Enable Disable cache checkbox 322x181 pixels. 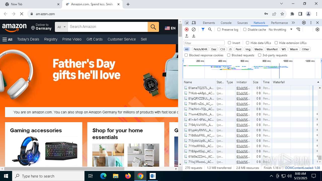pyautogui.click(x=245, y=29)
